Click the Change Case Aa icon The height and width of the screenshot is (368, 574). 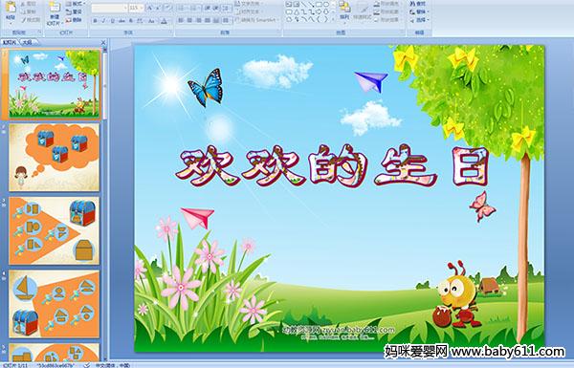click(151, 21)
